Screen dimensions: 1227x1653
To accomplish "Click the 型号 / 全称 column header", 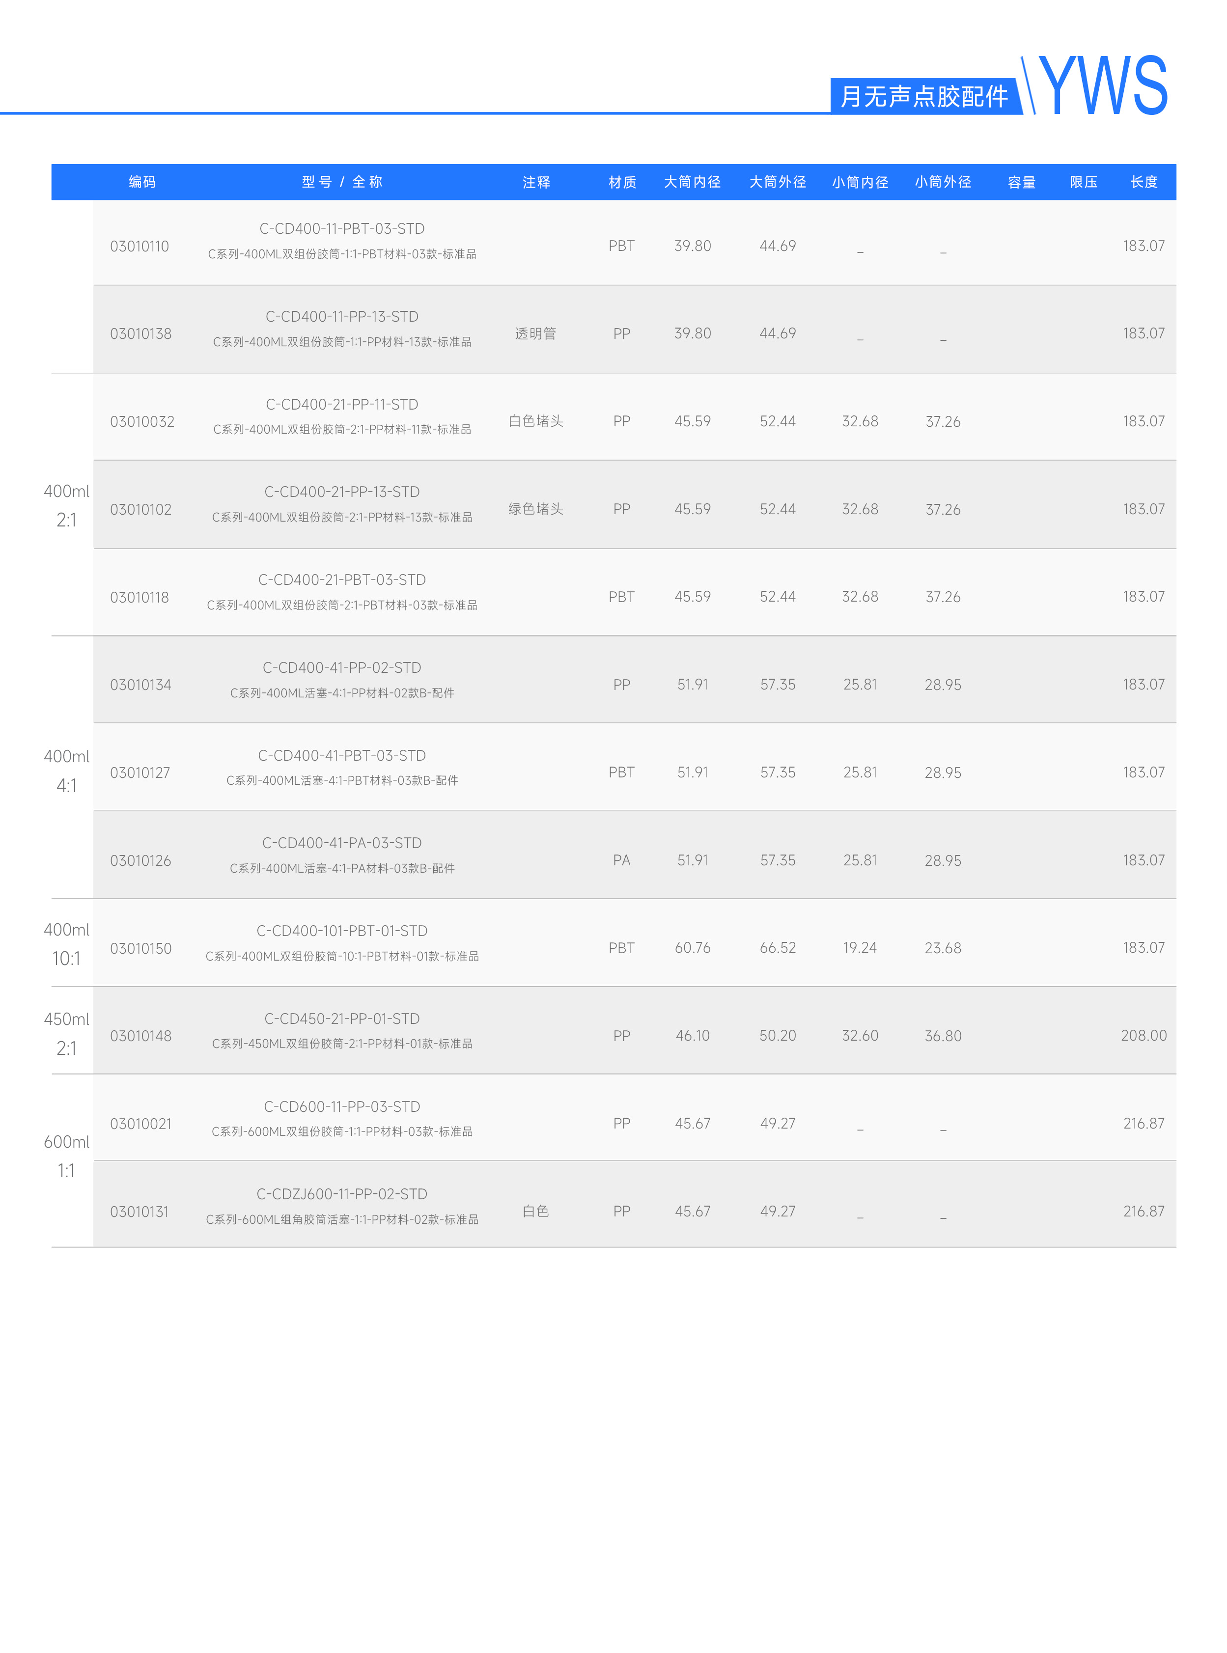I will click(x=342, y=182).
